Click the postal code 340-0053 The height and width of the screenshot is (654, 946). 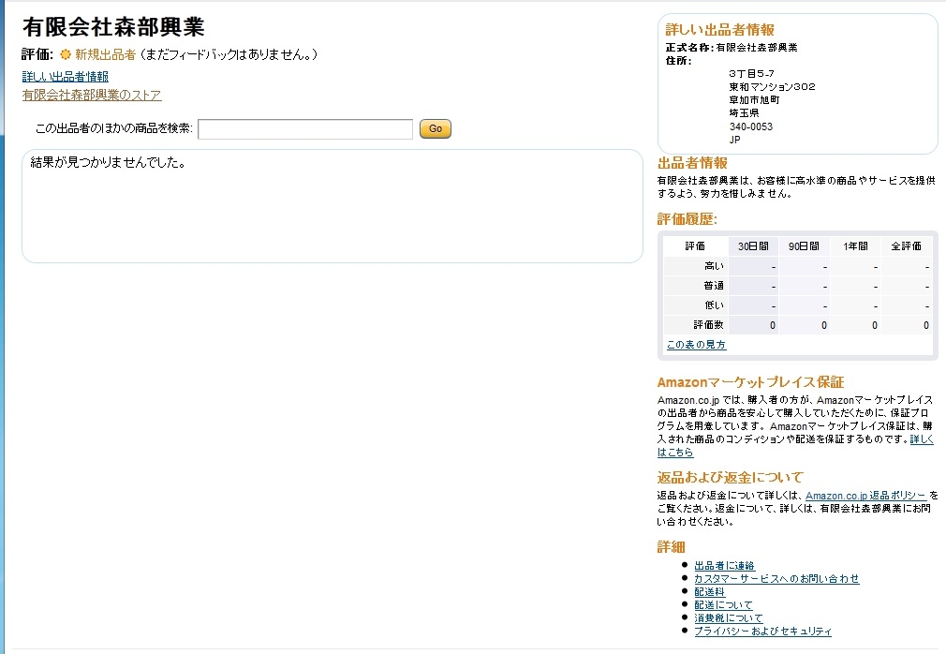coord(750,126)
